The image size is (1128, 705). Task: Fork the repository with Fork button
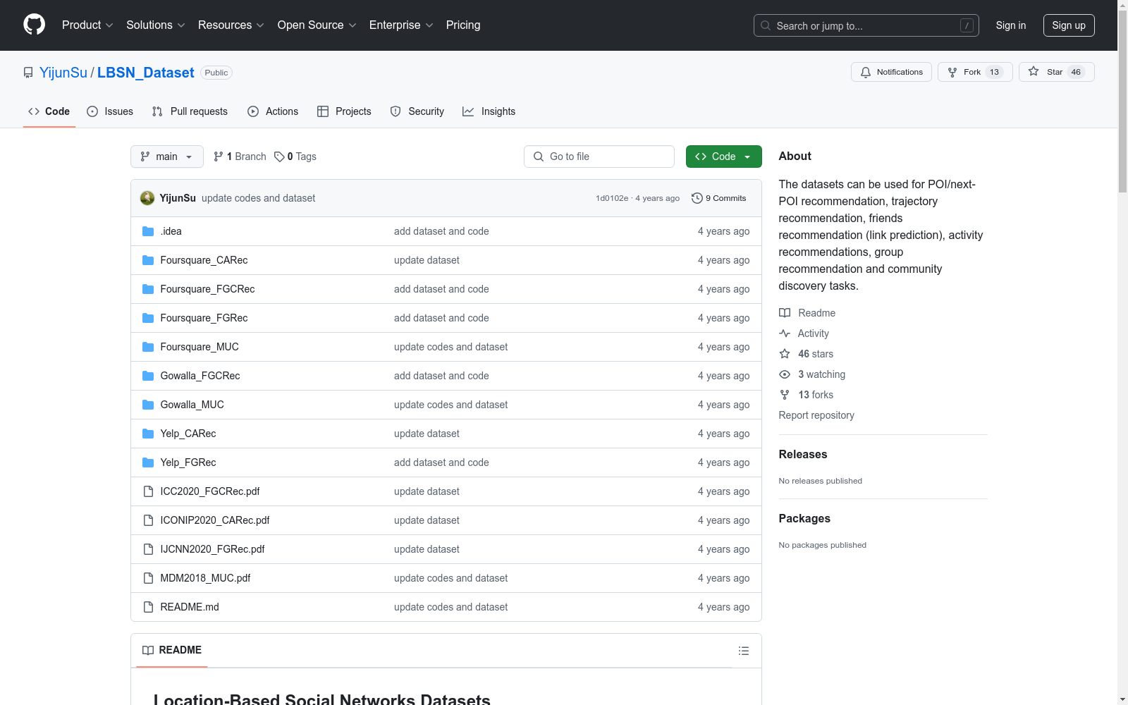coord(975,72)
